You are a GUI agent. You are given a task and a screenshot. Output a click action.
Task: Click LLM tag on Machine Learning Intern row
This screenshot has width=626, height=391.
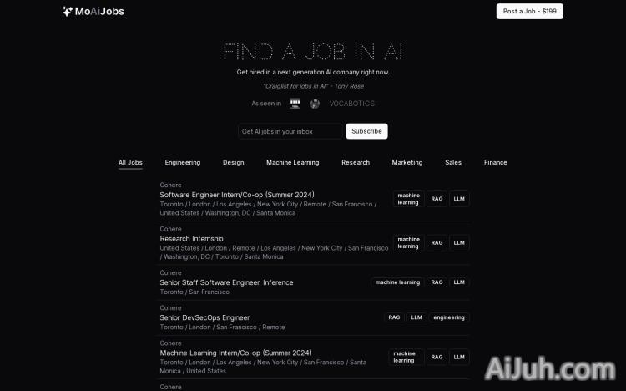[x=459, y=357]
